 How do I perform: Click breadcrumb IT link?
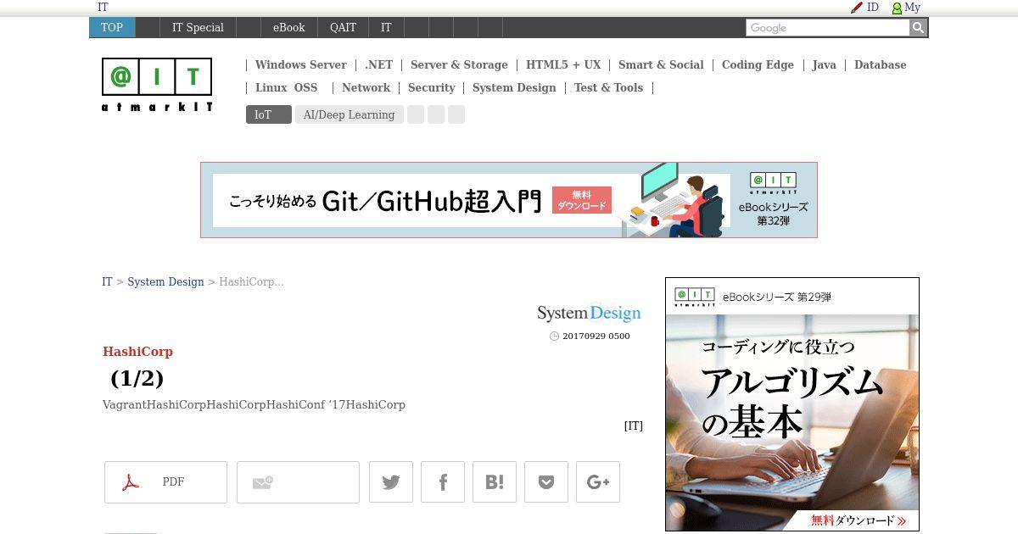click(x=107, y=282)
